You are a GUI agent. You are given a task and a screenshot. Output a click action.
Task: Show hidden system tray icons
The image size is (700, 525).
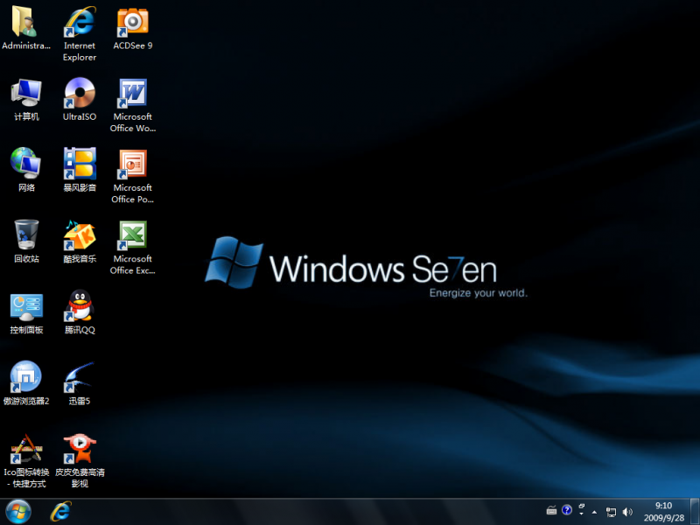pos(594,512)
